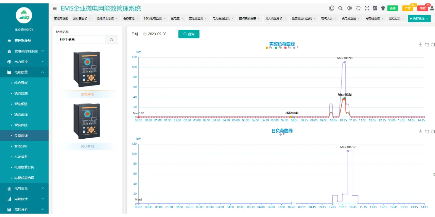Viewport: 435px width, 217px height.
Task: Click the theme skin shirt icon
Action: click(x=383, y=8)
